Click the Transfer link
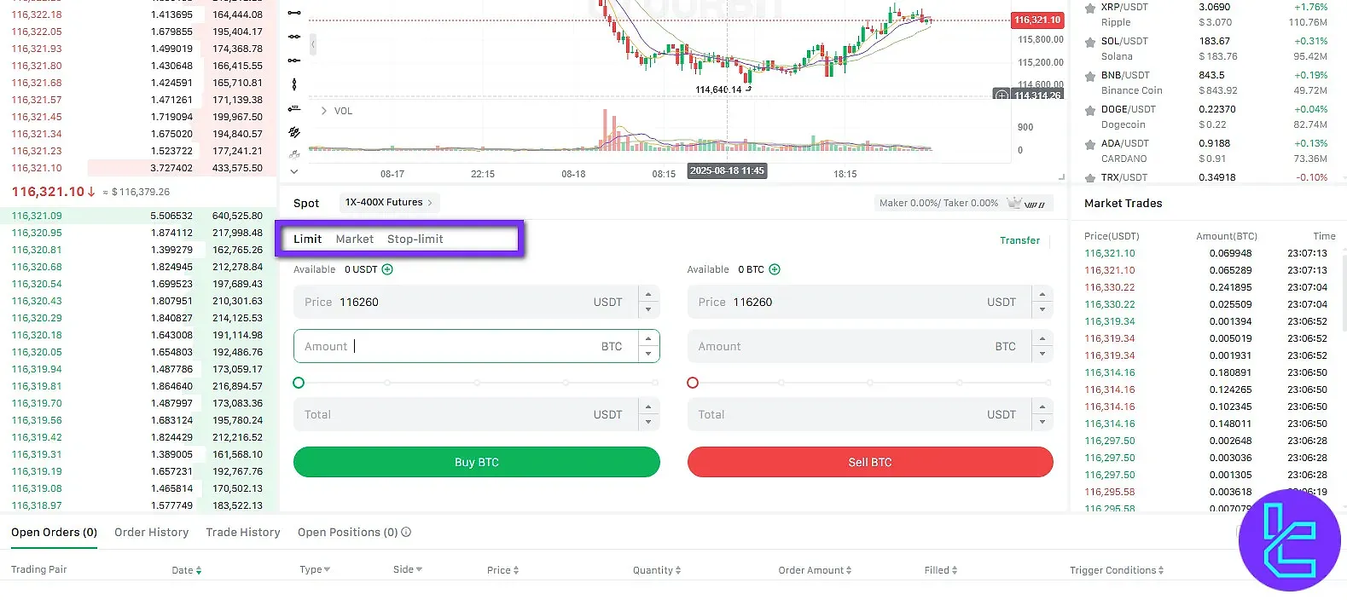This screenshot has height=600, width=1347. coord(1020,240)
